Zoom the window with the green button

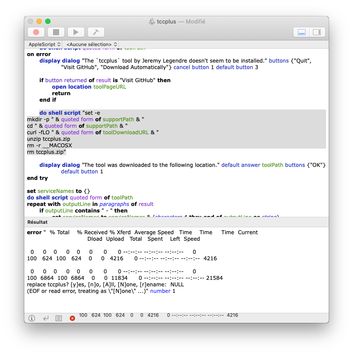pyautogui.click(x=48, y=21)
